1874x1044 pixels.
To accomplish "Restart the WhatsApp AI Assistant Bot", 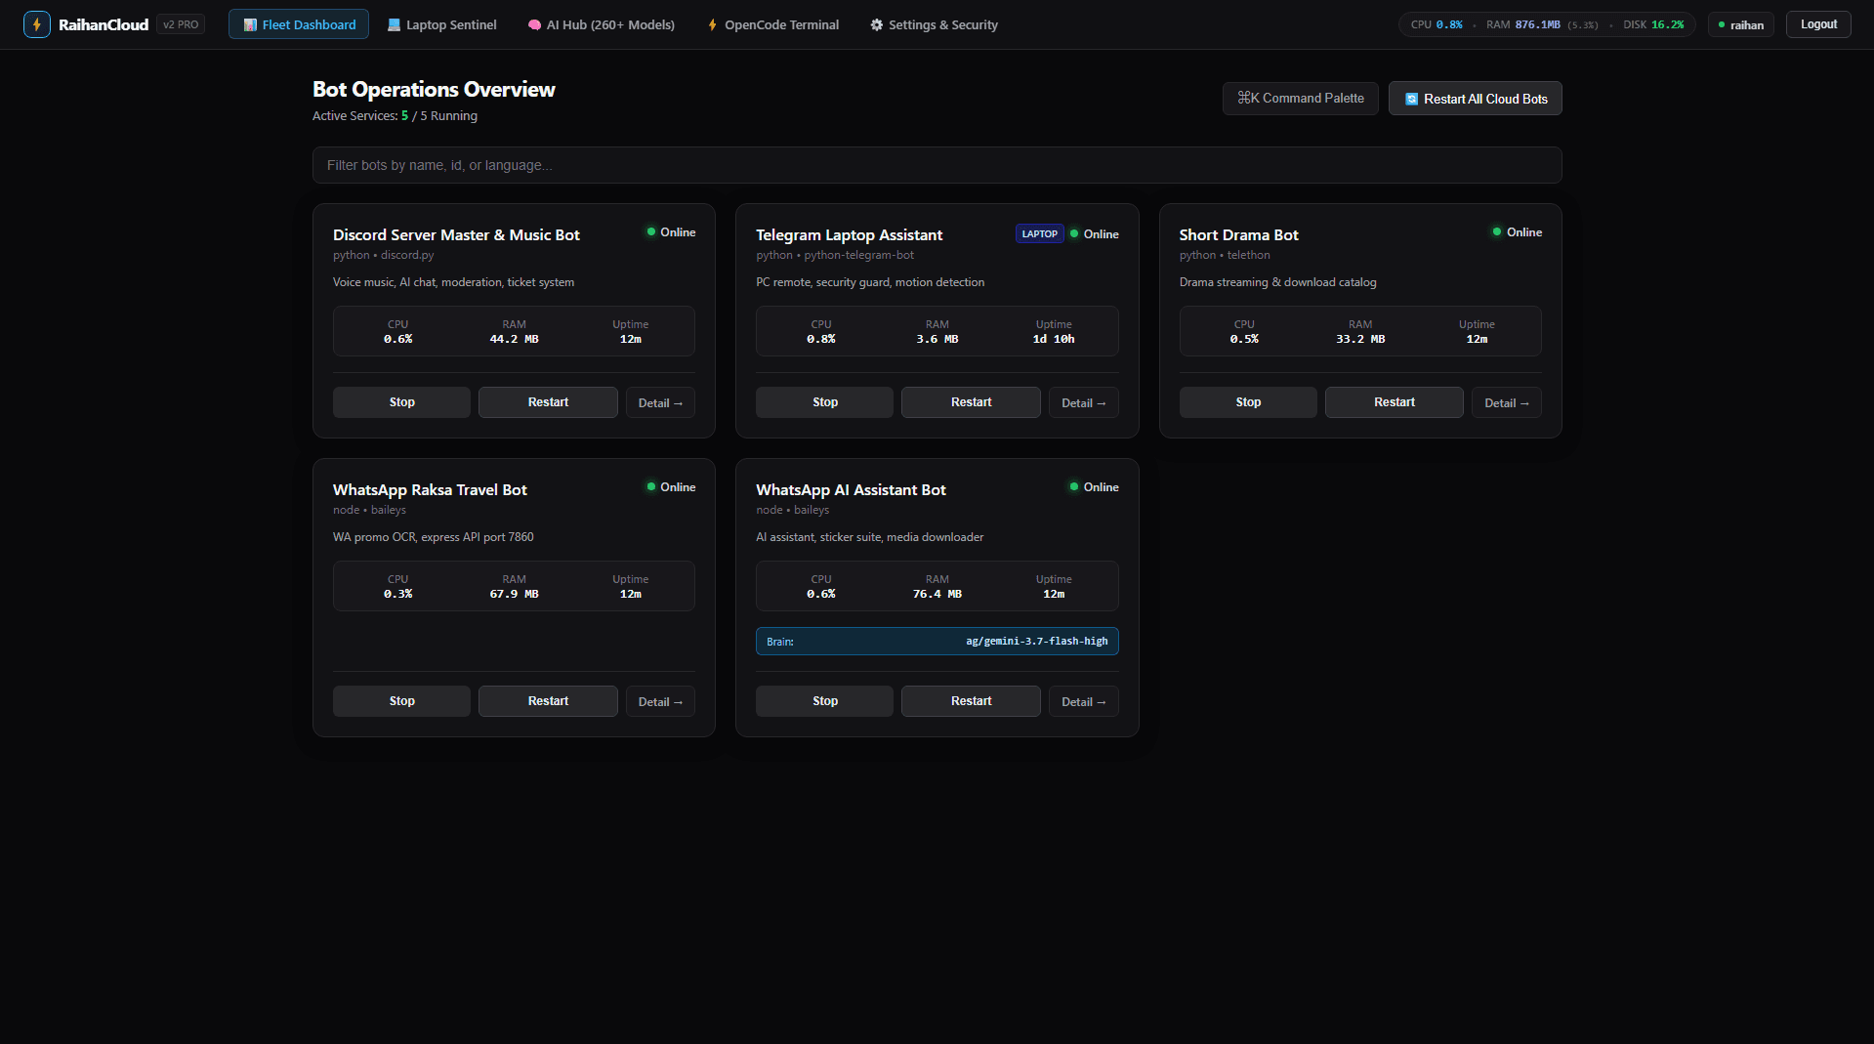I will 971,701.
